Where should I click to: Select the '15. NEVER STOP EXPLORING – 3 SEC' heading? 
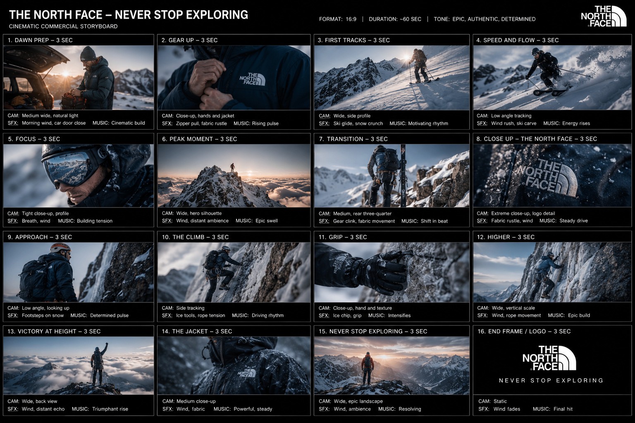coord(373,331)
